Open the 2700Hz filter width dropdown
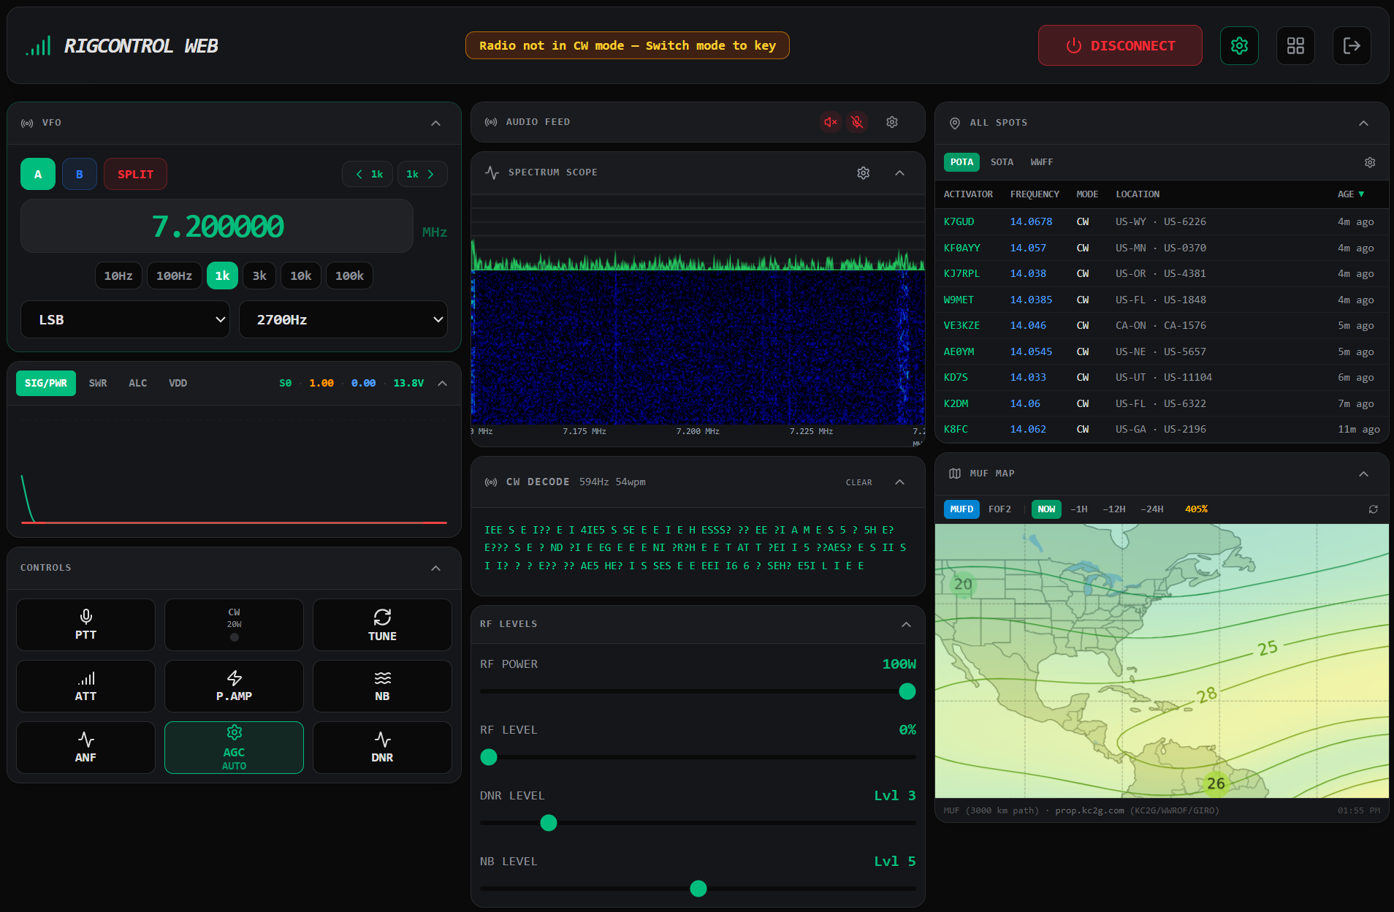 click(343, 319)
